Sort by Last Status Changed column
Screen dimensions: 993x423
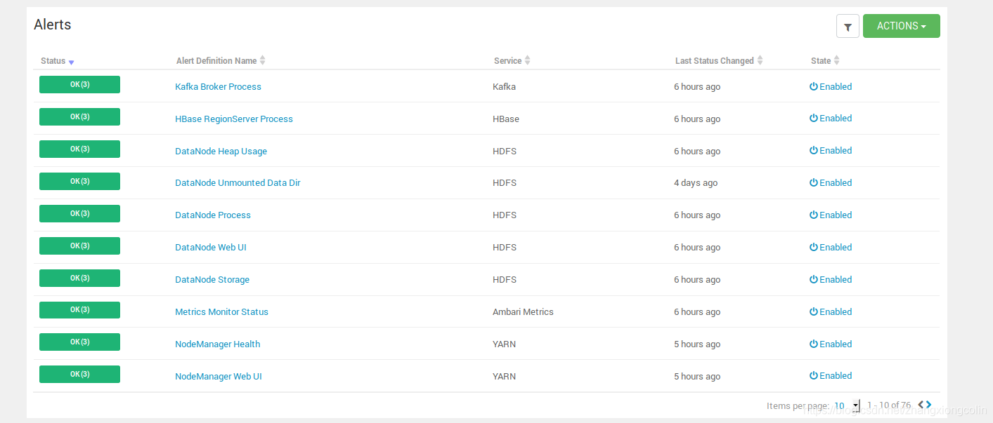719,61
